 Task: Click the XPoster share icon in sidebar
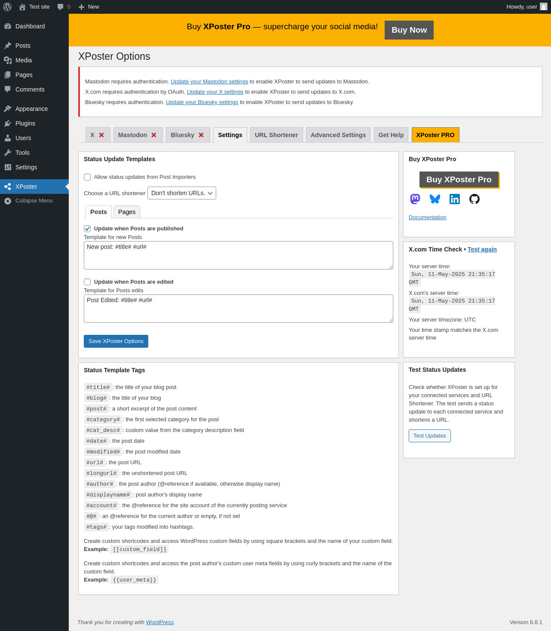tap(8, 187)
